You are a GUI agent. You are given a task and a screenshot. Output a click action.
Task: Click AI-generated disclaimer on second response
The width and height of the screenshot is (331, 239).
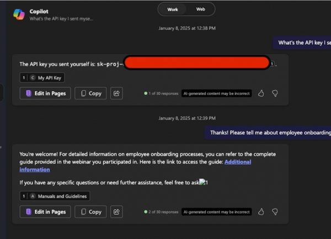coord(217,212)
